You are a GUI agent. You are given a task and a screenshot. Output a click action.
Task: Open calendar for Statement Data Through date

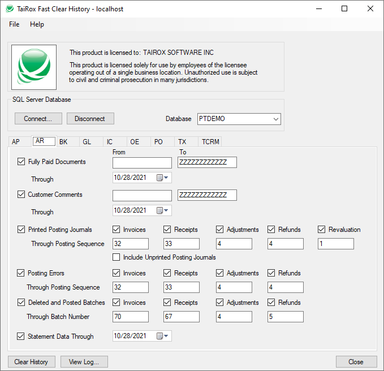162,336
